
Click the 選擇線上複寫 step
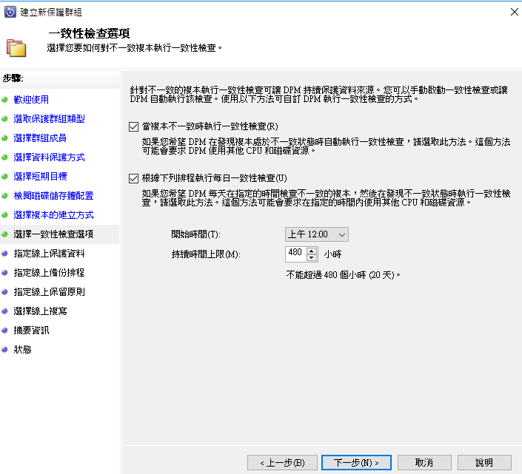(40, 311)
